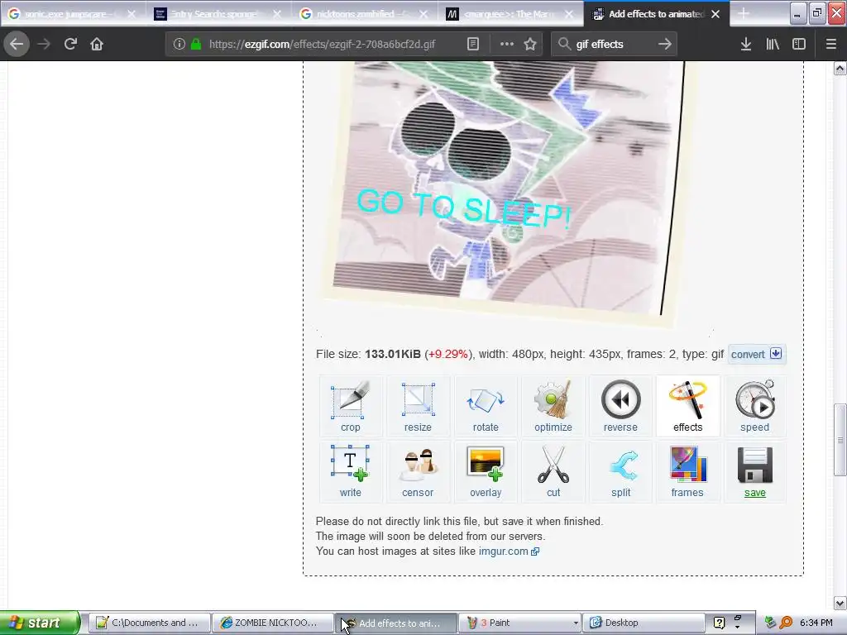Viewport: 847px width, 635px height.
Task: Switch to 'ZOMBIE NICKTOO...' taskbar window
Action: (x=272, y=623)
